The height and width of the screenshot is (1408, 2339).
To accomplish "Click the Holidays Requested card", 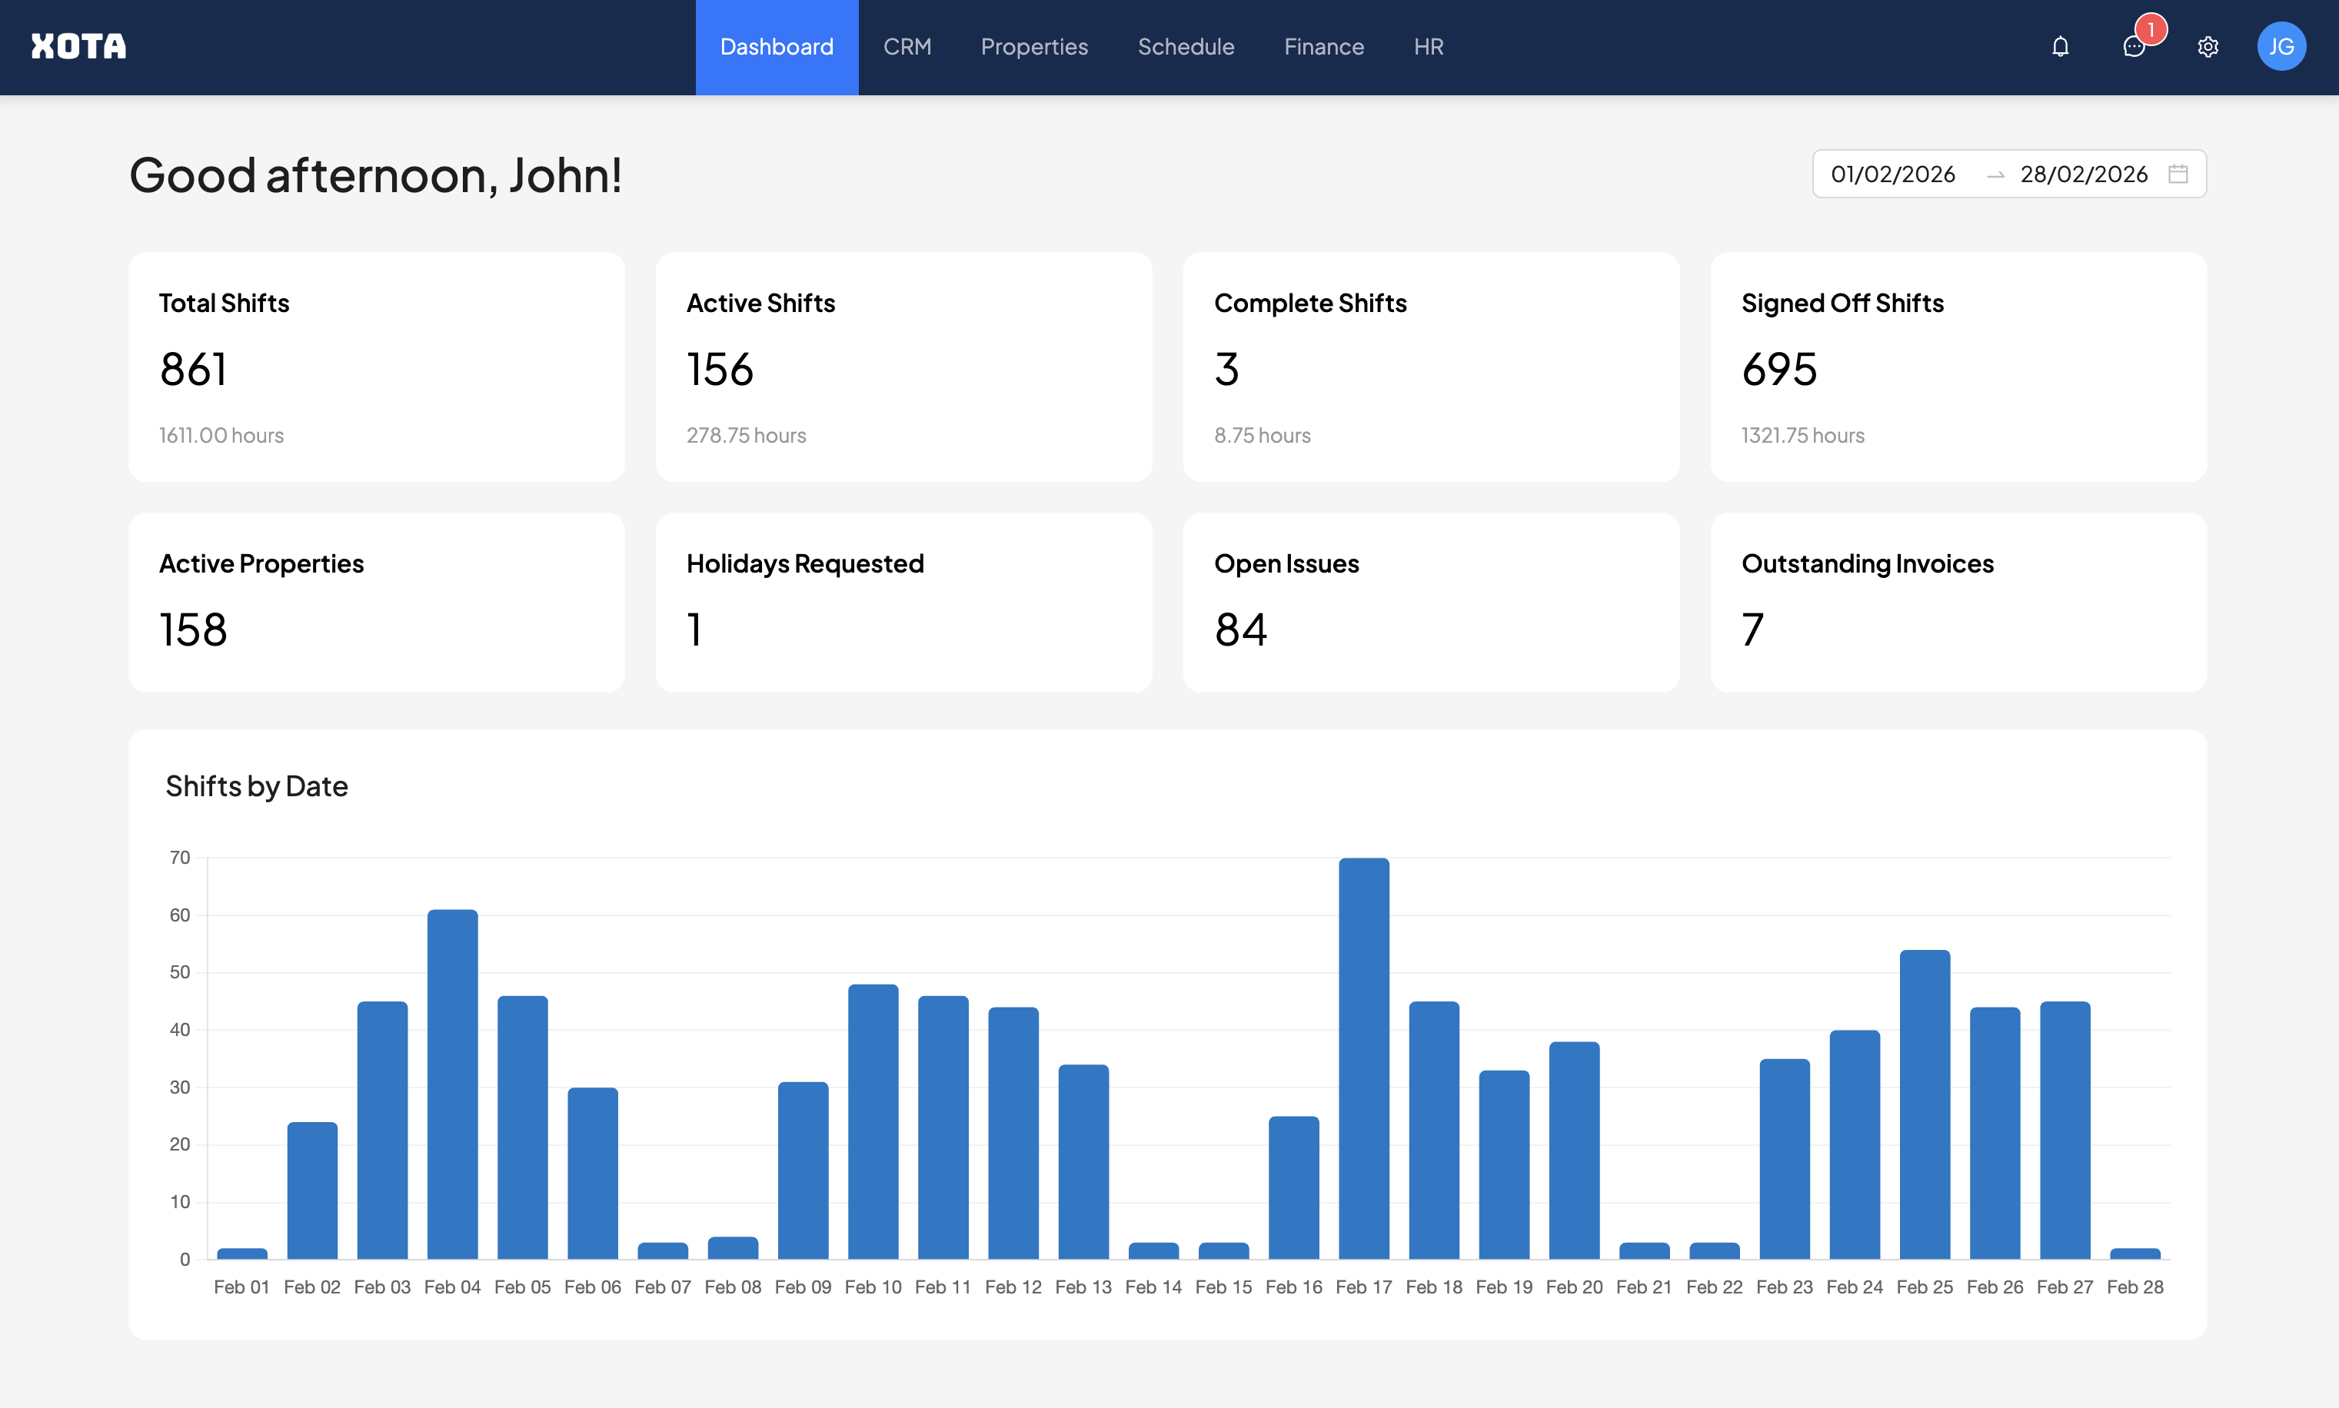I will point(903,602).
